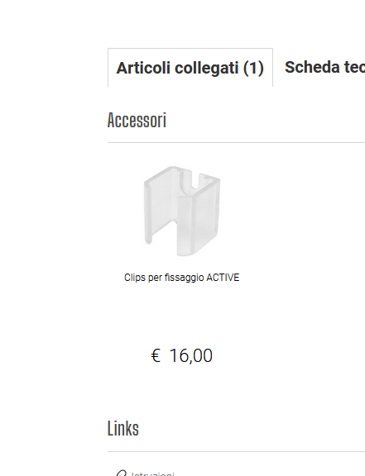Click the Links section heading
The image size is (365, 476).
click(123, 428)
